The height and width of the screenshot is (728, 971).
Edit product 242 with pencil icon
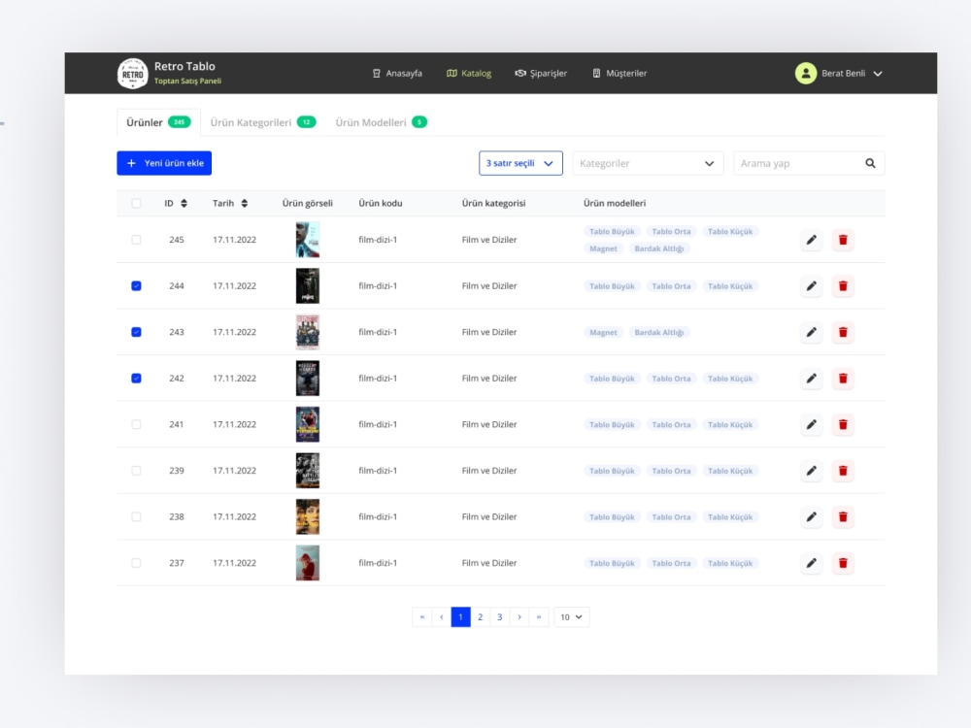[811, 379]
